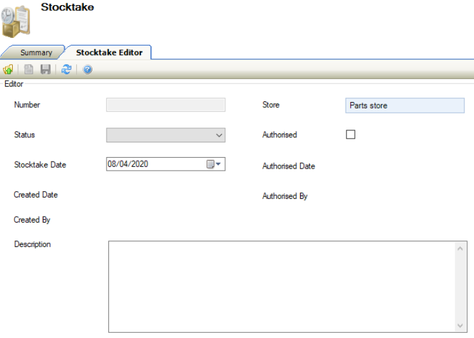474x338 pixels.
Task: Click the Stocktake Date text 08/04/2020
Action: tap(128, 164)
